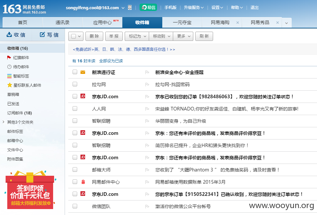Click the 退出 logout link
317x215 pixels.
(x=254, y=8)
